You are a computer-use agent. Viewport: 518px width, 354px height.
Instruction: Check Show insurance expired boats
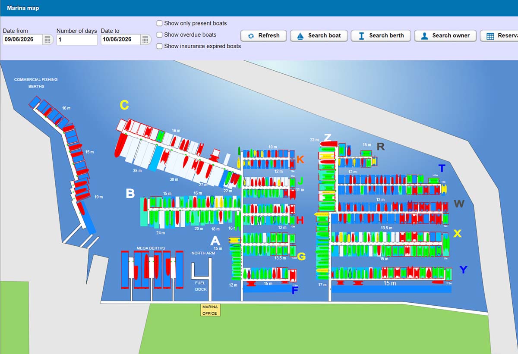(160, 46)
